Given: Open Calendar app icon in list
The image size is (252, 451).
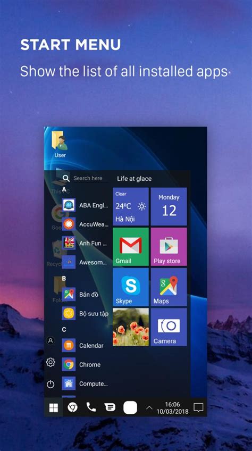Looking at the screenshot, I should point(69,346).
